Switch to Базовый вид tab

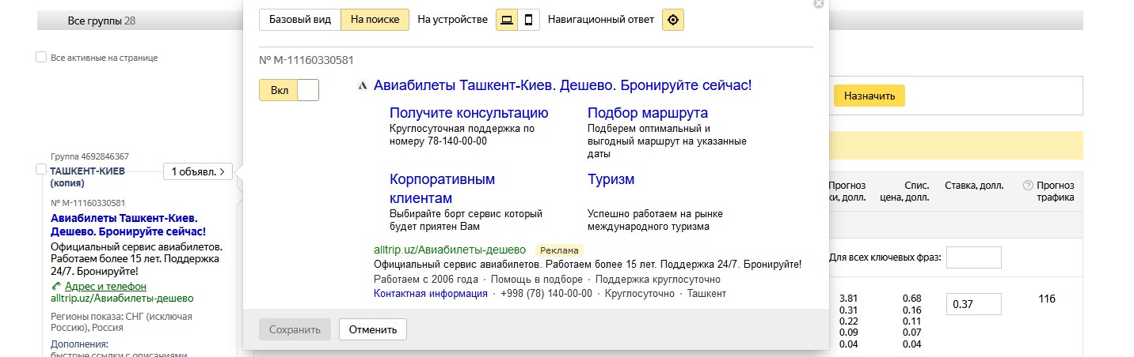(300, 20)
